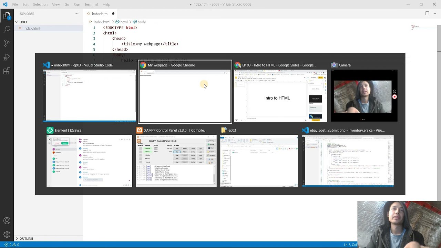441x248 pixels.
Task: Click the EXPLORER panel heading
Action: click(x=27, y=14)
